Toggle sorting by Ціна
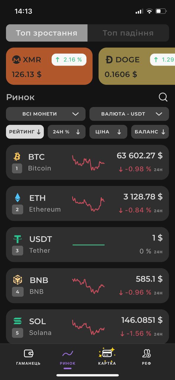Image resolution: width=175 pixels, height=380 pixels. (108, 132)
